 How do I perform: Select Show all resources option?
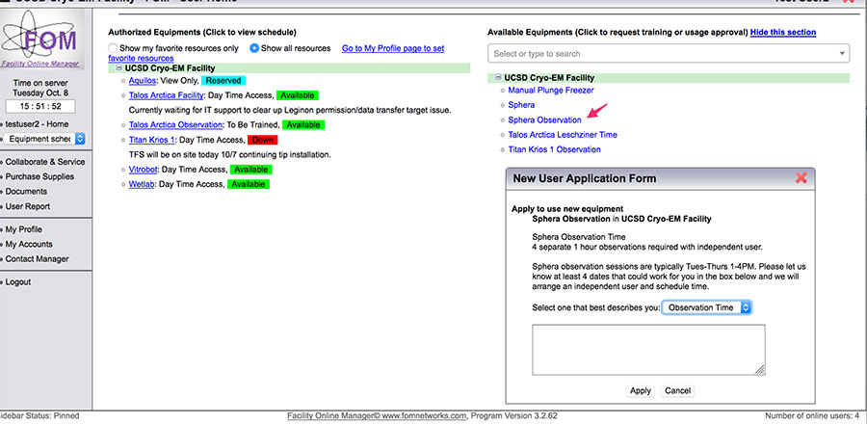click(x=254, y=48)
